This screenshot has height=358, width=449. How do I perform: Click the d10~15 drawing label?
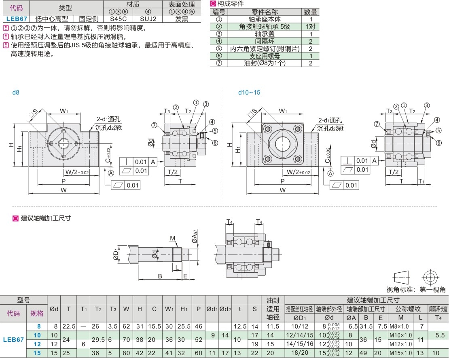click(249, 93)
